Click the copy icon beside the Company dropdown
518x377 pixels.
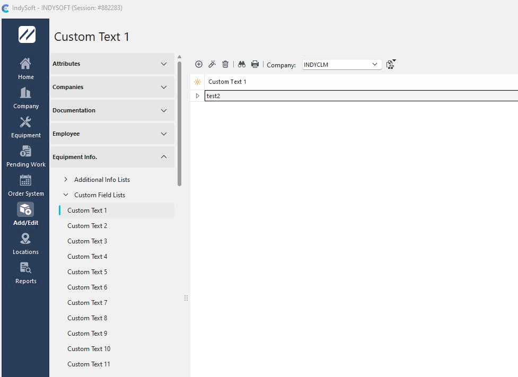point(391,64)
